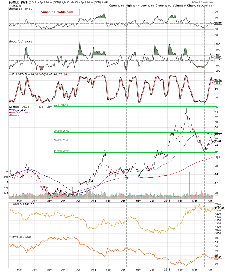Click the Chg +0.65 (+2.01%) header value
Viewport: 225px width, 272px height.
(x=199, y=5)
